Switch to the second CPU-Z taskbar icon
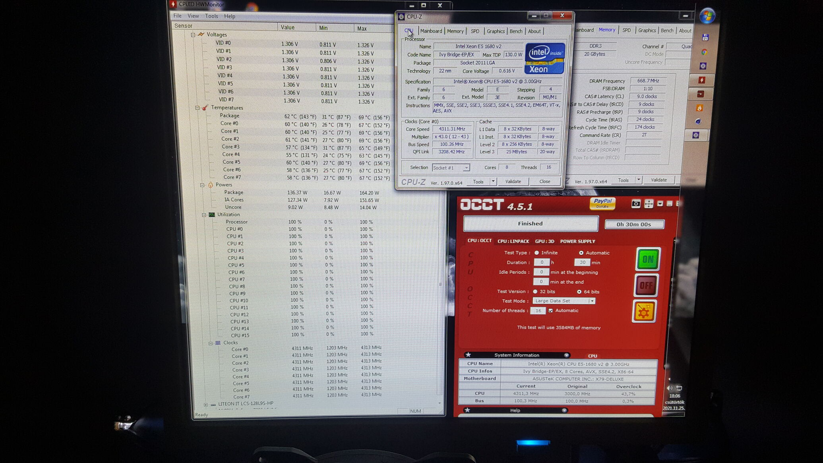Viewport: 823px width, 463px height. point(696,135)
